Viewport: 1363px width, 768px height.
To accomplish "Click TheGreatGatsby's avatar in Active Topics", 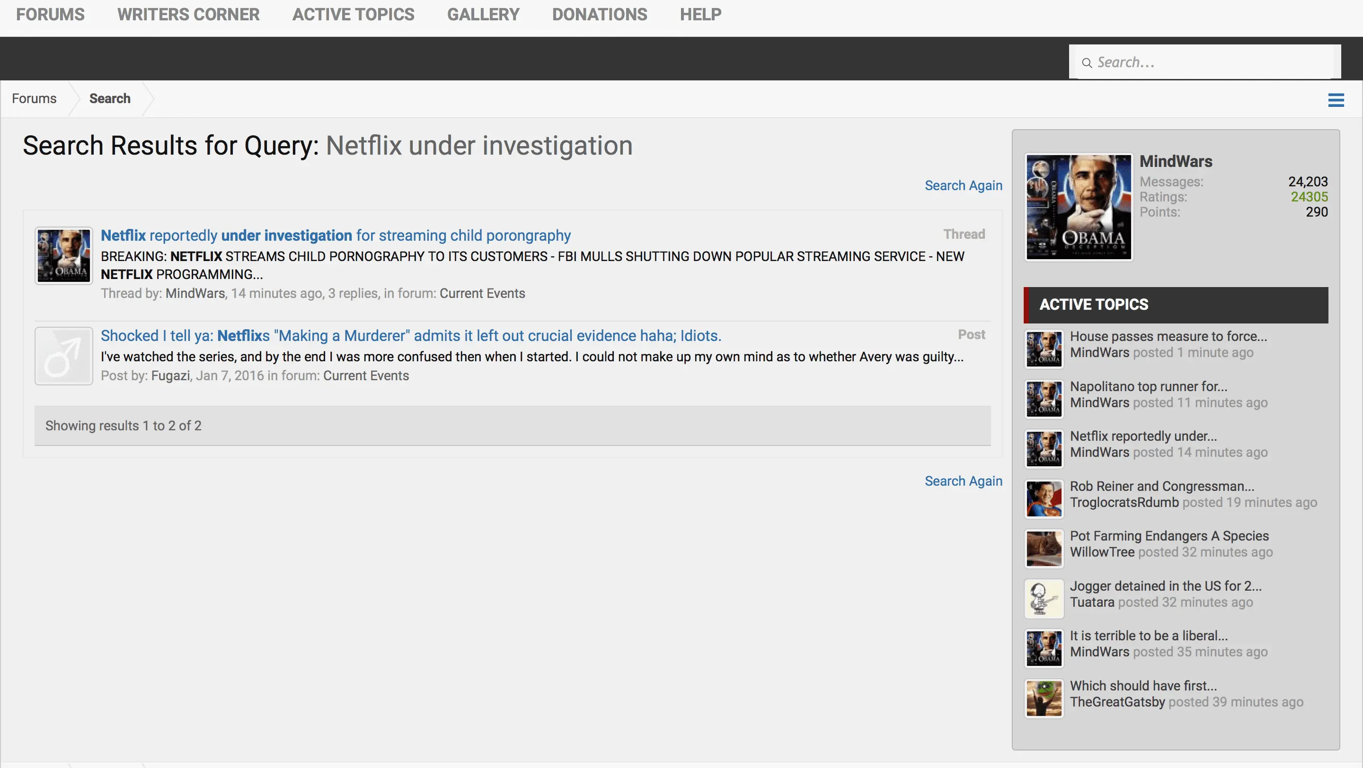I will [1044, 698].
